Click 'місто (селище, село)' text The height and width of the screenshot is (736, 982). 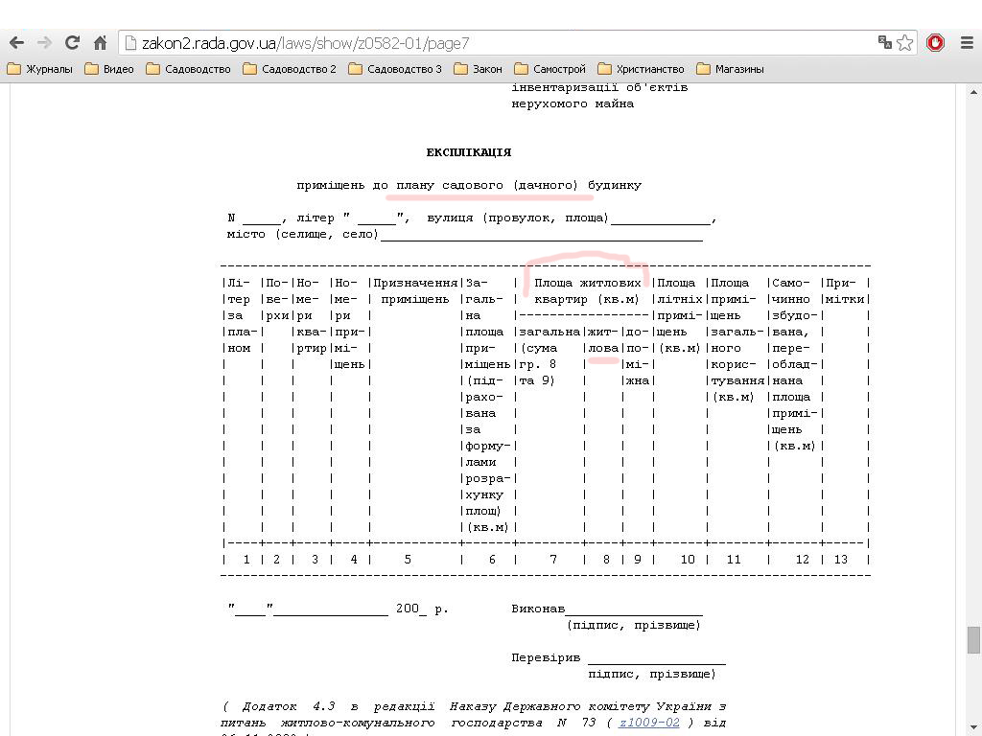click(302, 234)
